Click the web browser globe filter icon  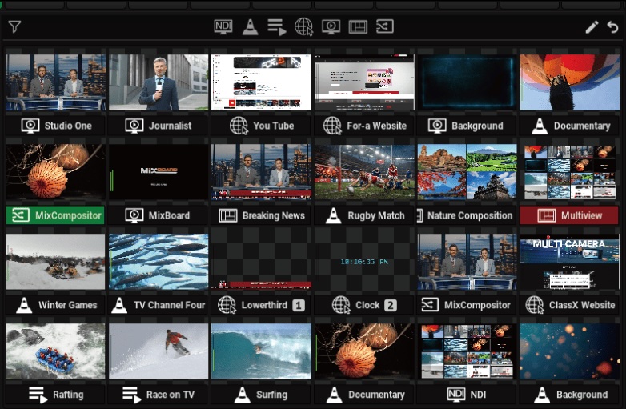click(x=304, y=26)
